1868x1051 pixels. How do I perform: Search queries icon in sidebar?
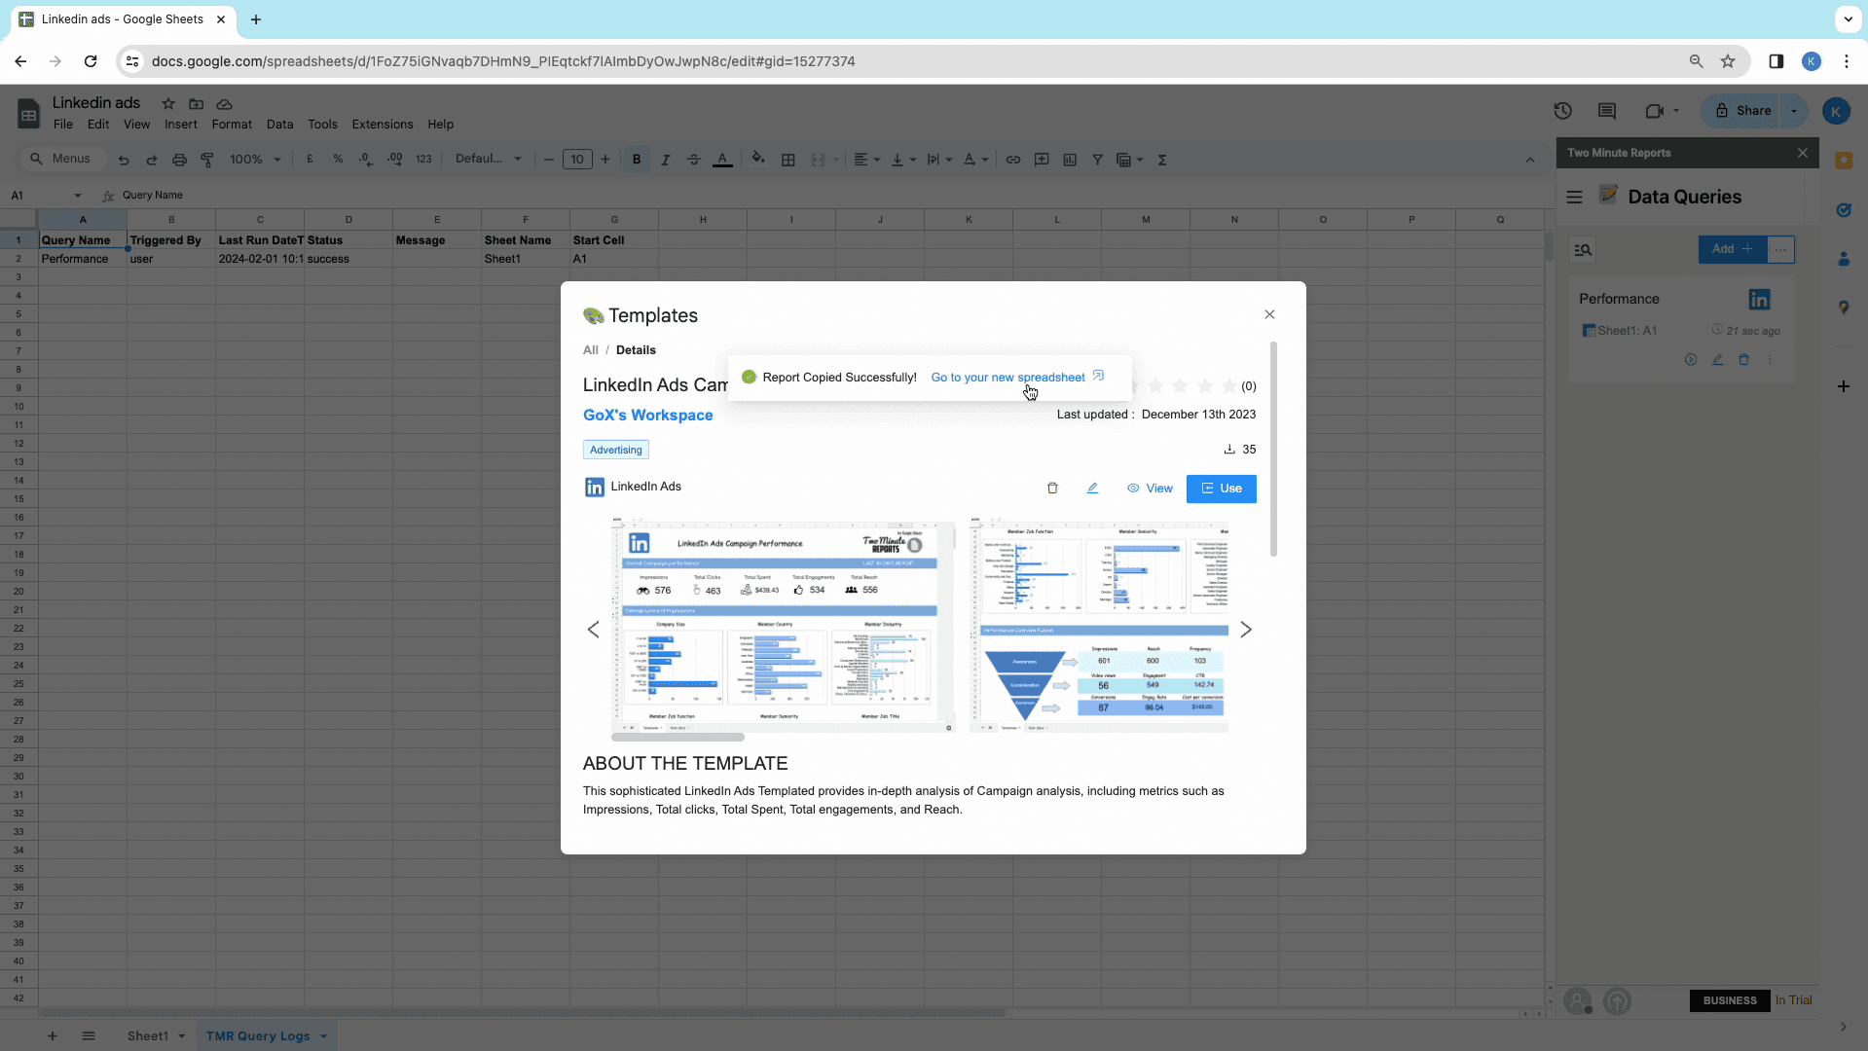(x=1583, y=250)
